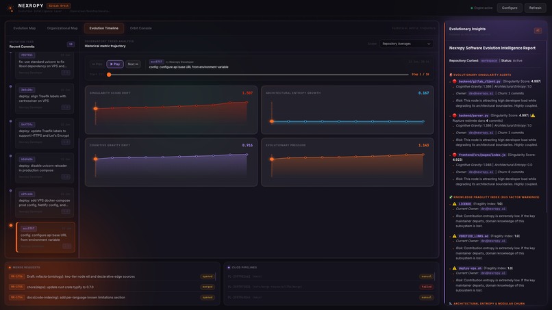Click file-count badge on 'align Traefik labels' commit
Screen dimensions: 552x310
(66, 107)
